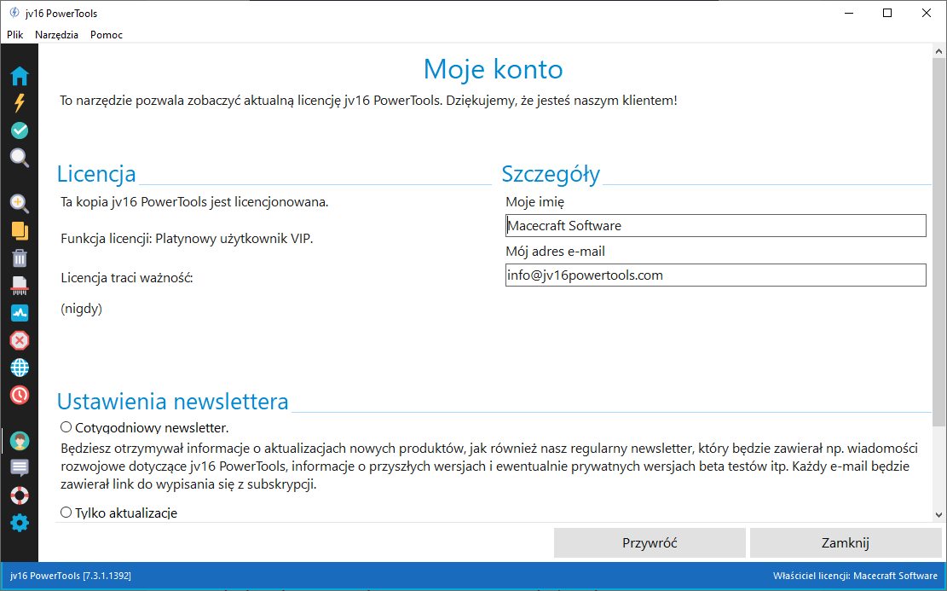Open the user avatar account icon
947x591 pixels.
20,441
